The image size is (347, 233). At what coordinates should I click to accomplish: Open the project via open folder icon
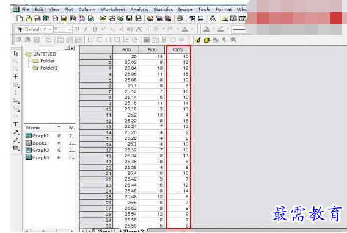coord(103,18)
